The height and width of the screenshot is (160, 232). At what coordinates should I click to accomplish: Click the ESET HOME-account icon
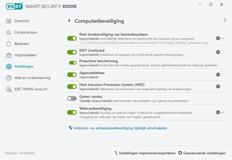click(x=9, y=89)
